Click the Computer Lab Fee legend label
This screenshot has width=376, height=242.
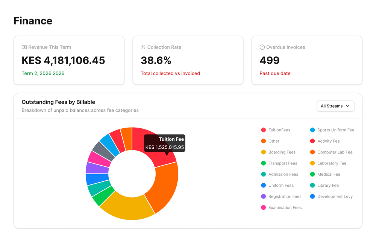click(x=335, y=152)
